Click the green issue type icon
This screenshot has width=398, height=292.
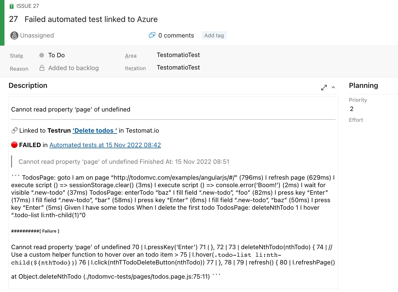click(11, 6)
